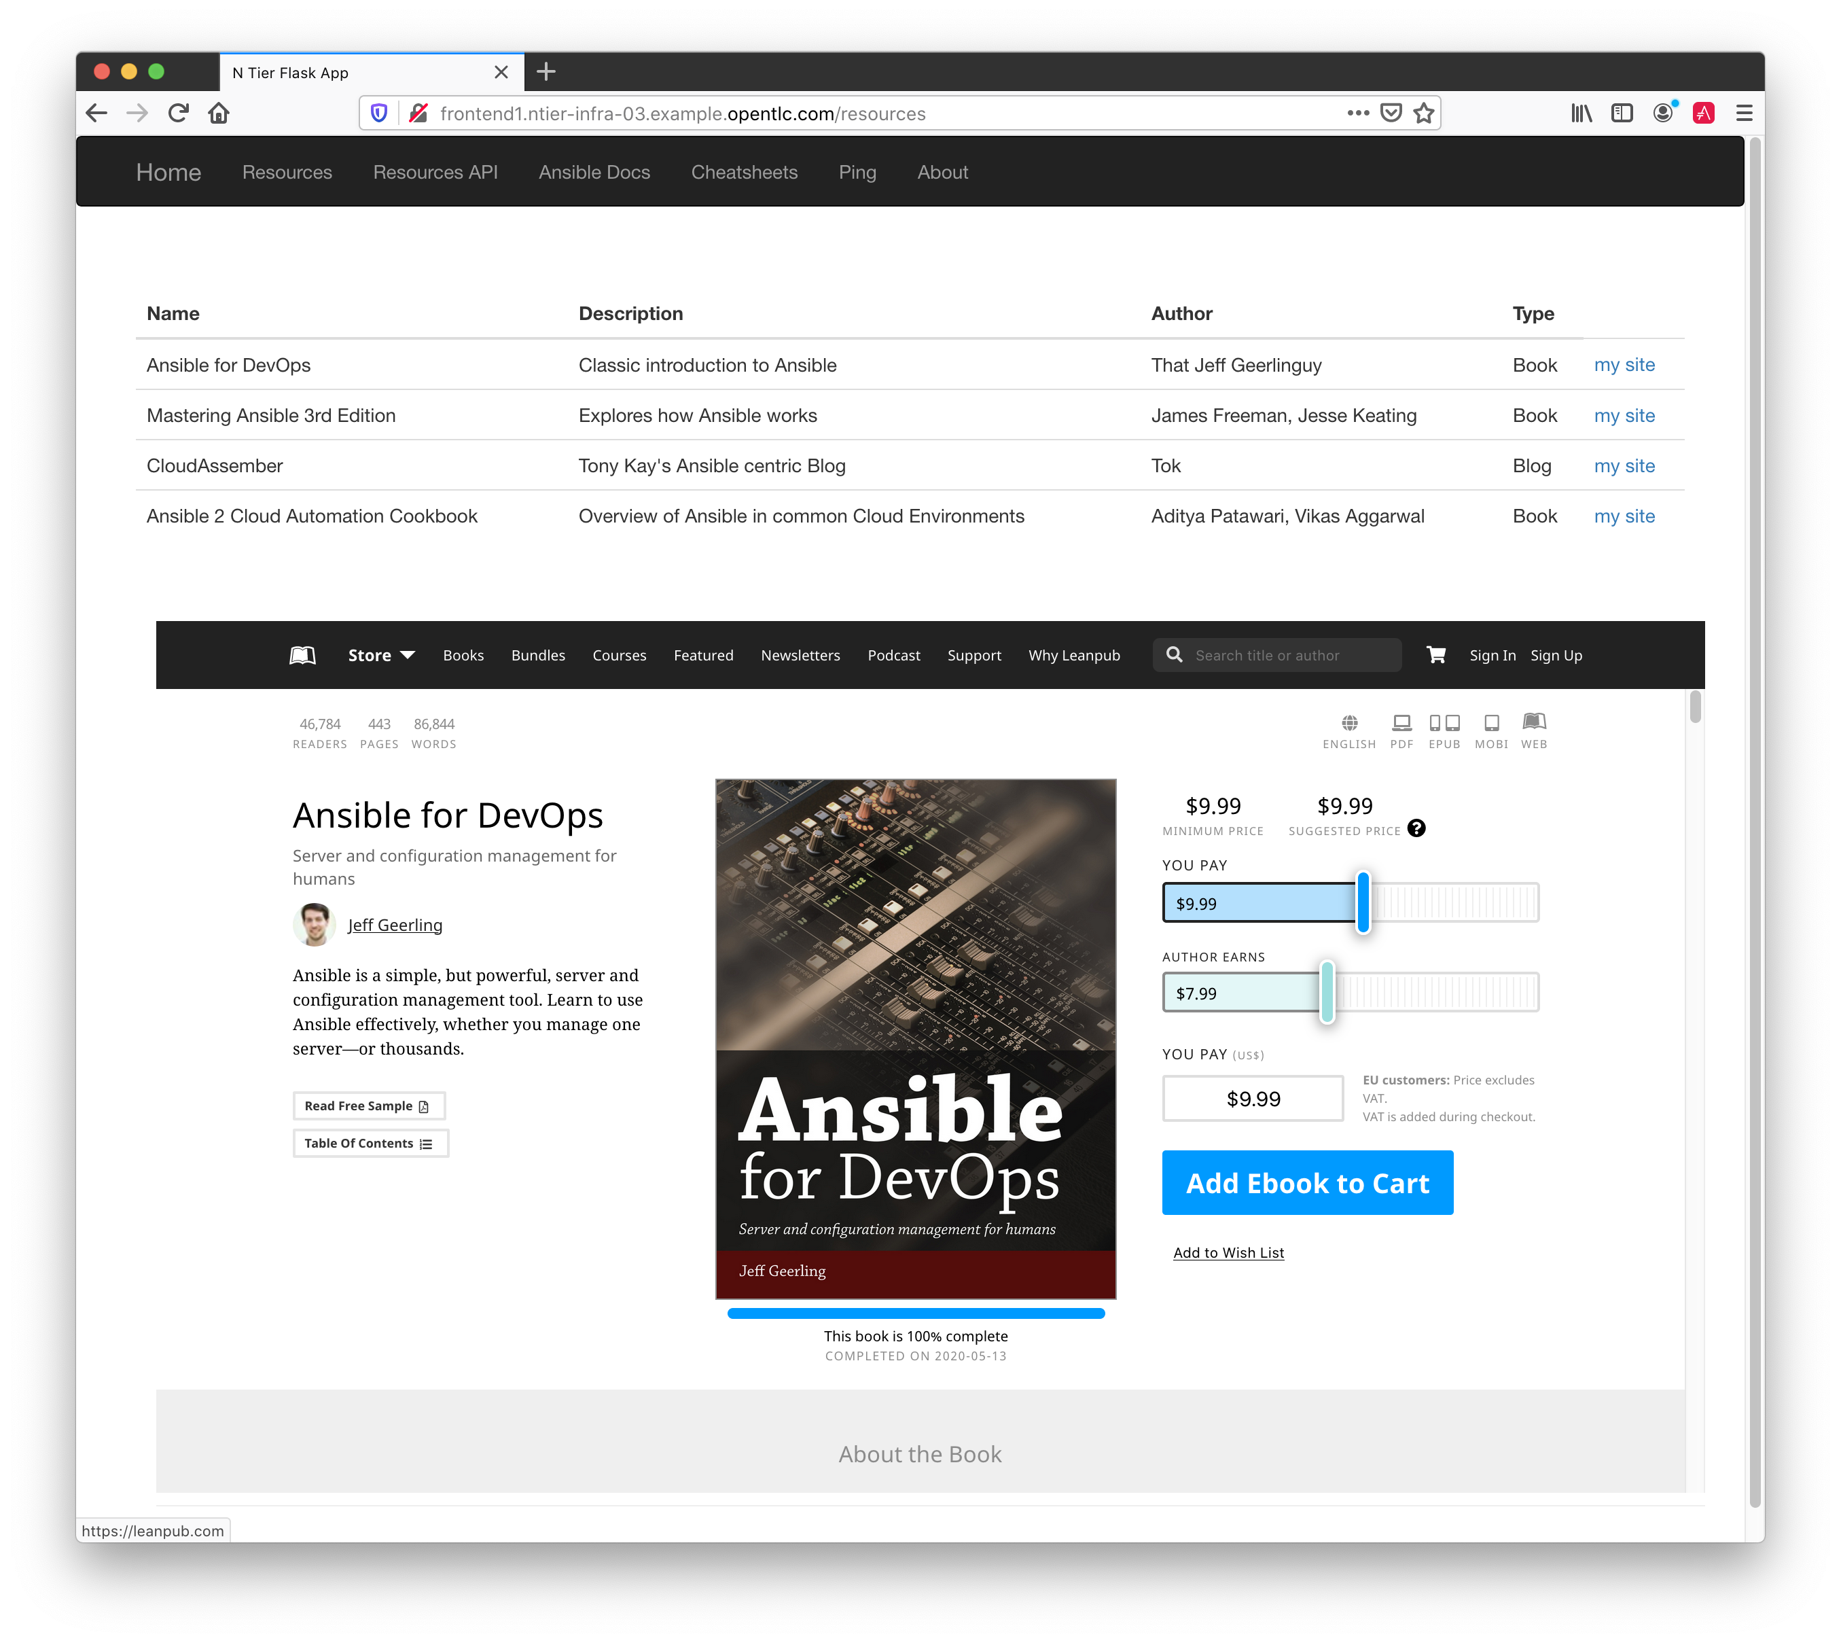Image resolution: width=1841 pixels, height=1643 pixels.
Task: Bookmark this page with the star
Action: tap(1424, 113)
